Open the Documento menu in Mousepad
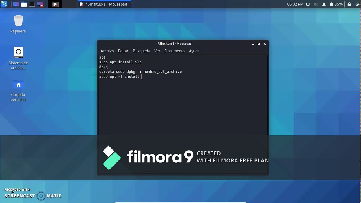This screenshot has width=361, height=203. click(x=175, y=51)
